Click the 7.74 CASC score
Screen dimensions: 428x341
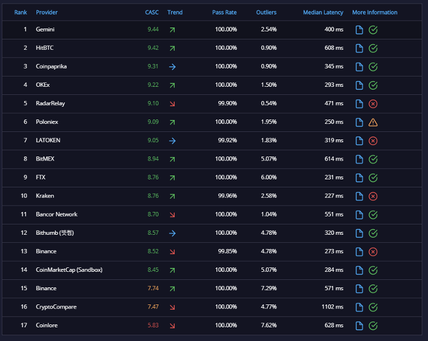[153, 288]
